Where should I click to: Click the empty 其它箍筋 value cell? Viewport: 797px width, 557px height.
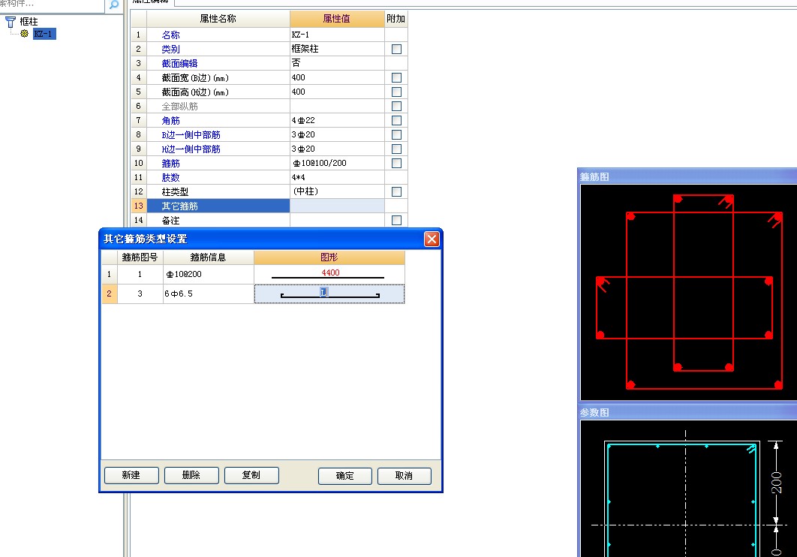tap(337, 206)
